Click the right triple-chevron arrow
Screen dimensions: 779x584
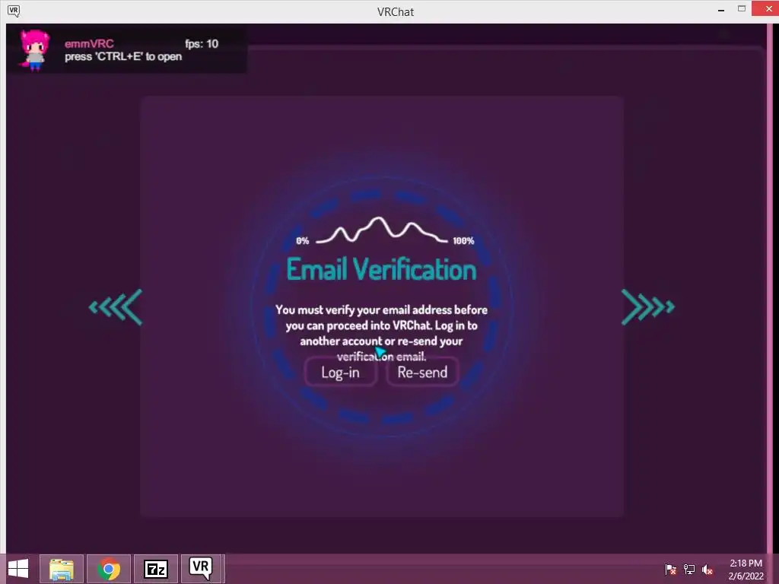pyautogui.click(x=648, y=307)
